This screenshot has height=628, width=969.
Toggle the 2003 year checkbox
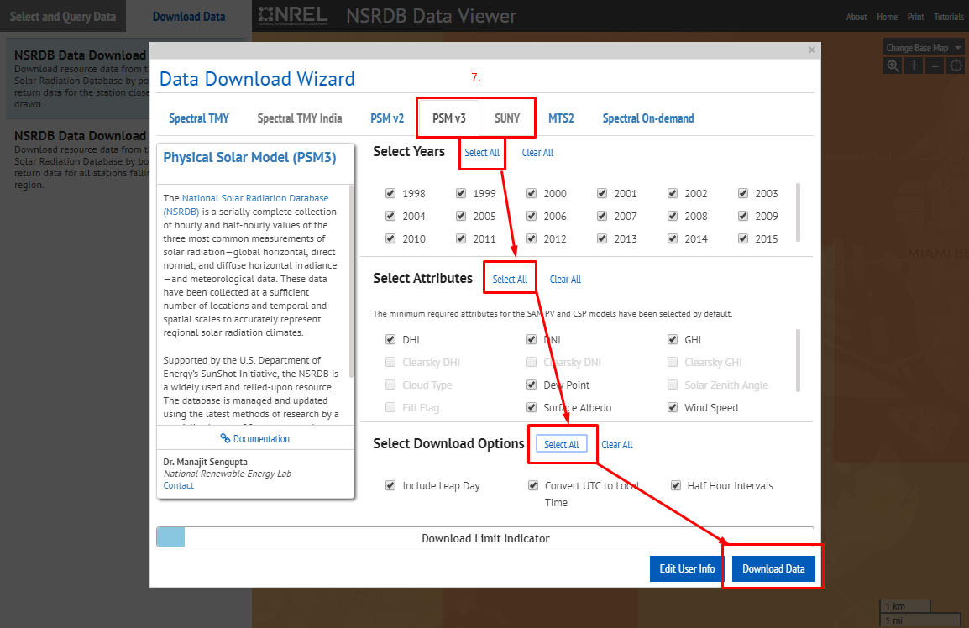(743, 193)
